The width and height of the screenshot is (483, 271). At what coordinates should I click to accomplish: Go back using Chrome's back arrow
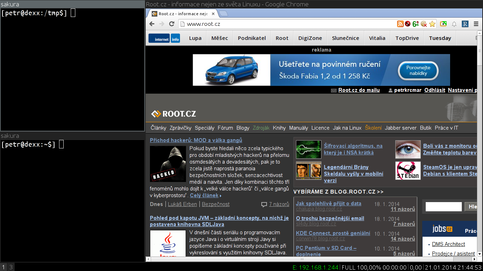[152, 24]
